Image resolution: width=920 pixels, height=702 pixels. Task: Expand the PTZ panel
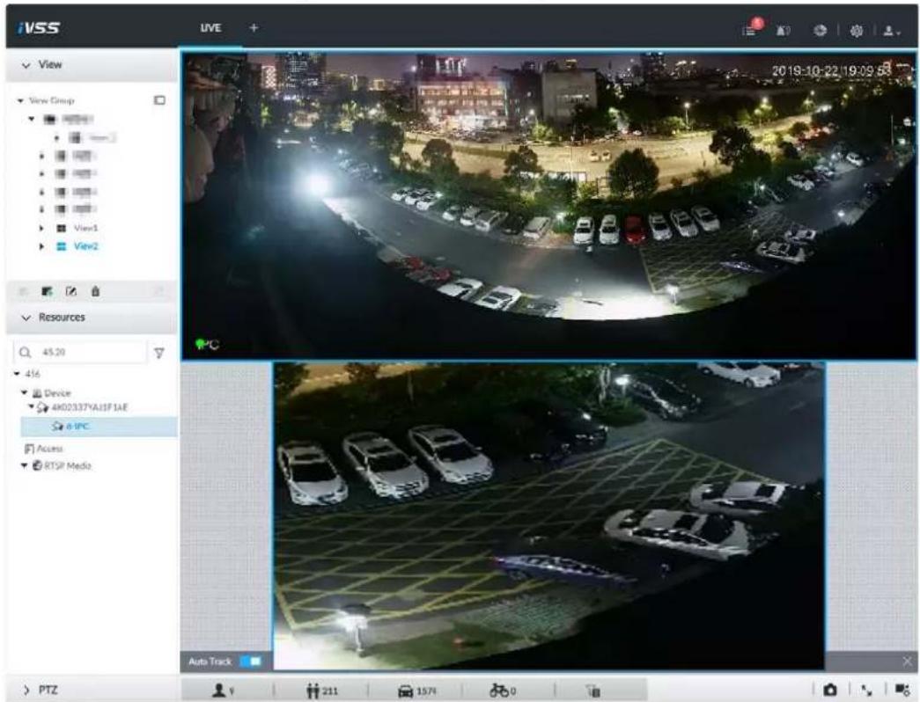click(x=27, y=691)
